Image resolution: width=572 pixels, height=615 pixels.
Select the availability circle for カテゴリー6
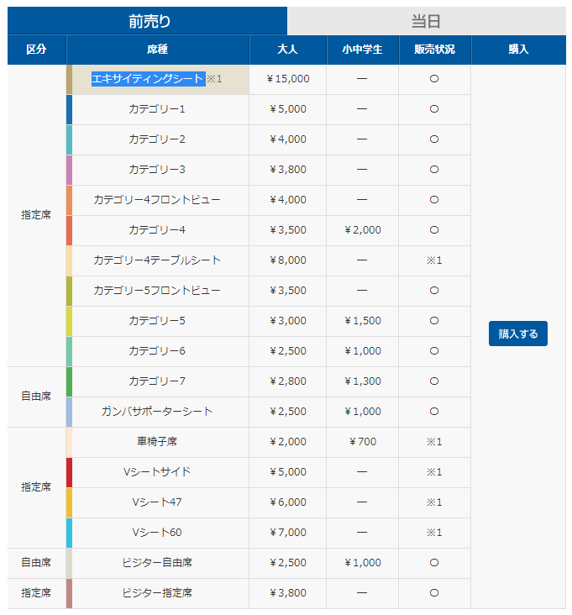[434, 350]
